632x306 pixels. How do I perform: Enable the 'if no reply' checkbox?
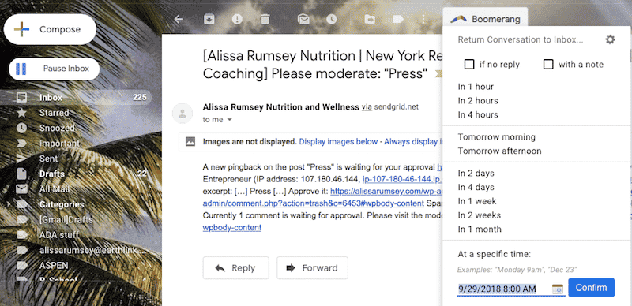click(x=469, y=65)
